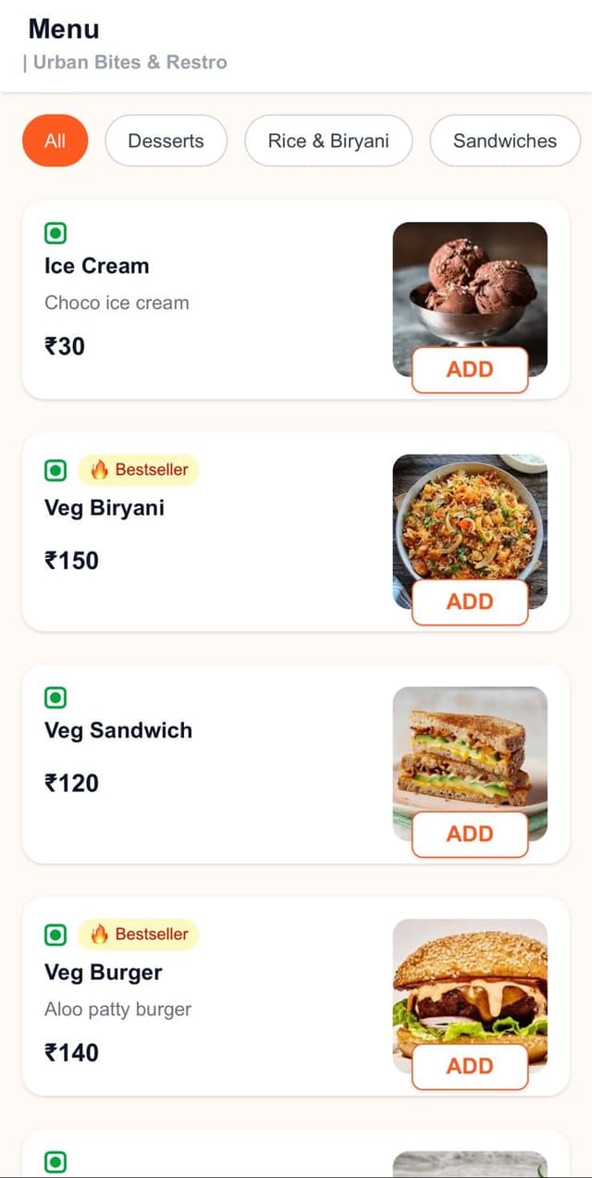
Task: Open the Veg Biryani photo
Action: (470, 515)
